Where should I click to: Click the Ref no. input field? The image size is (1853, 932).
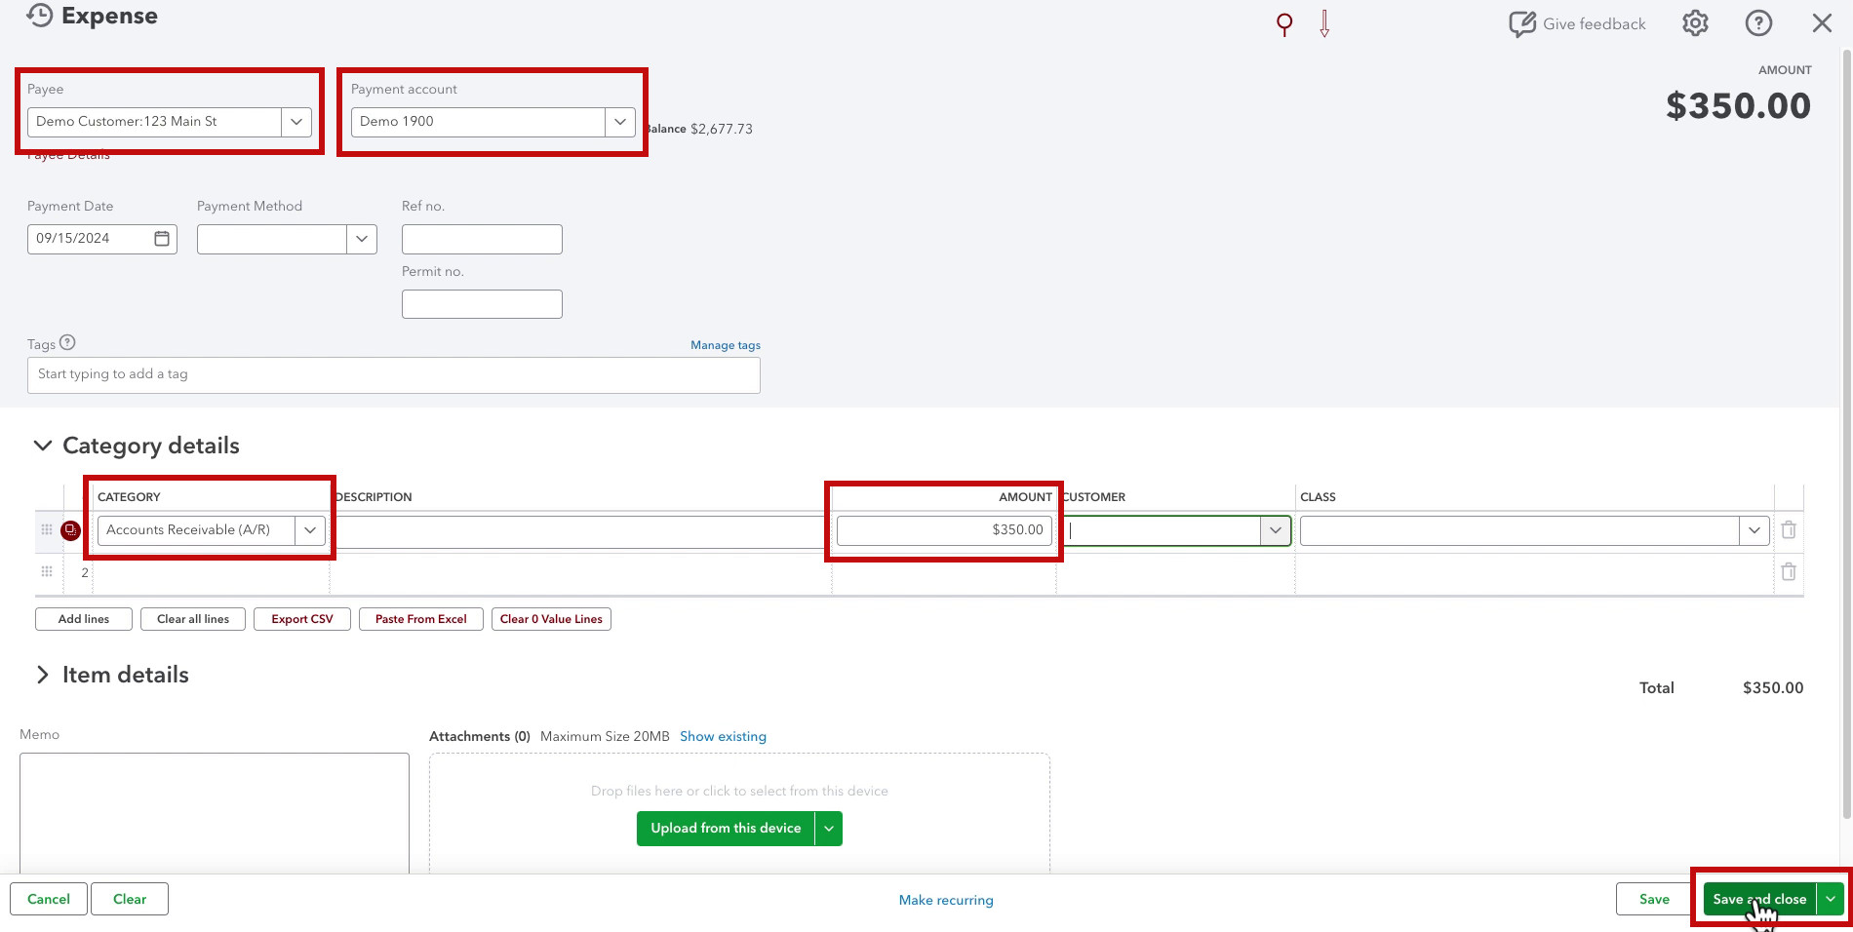point(482,239)
